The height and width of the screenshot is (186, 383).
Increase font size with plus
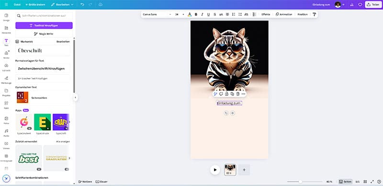click(183, 15)
